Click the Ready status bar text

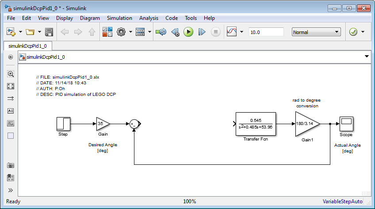click(13, 201)
